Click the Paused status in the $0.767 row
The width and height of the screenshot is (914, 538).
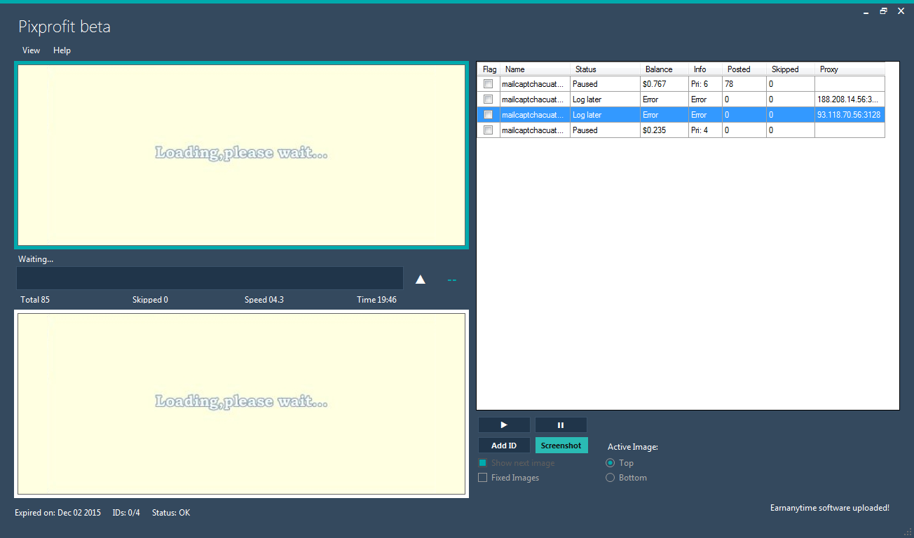click(605, 84)
